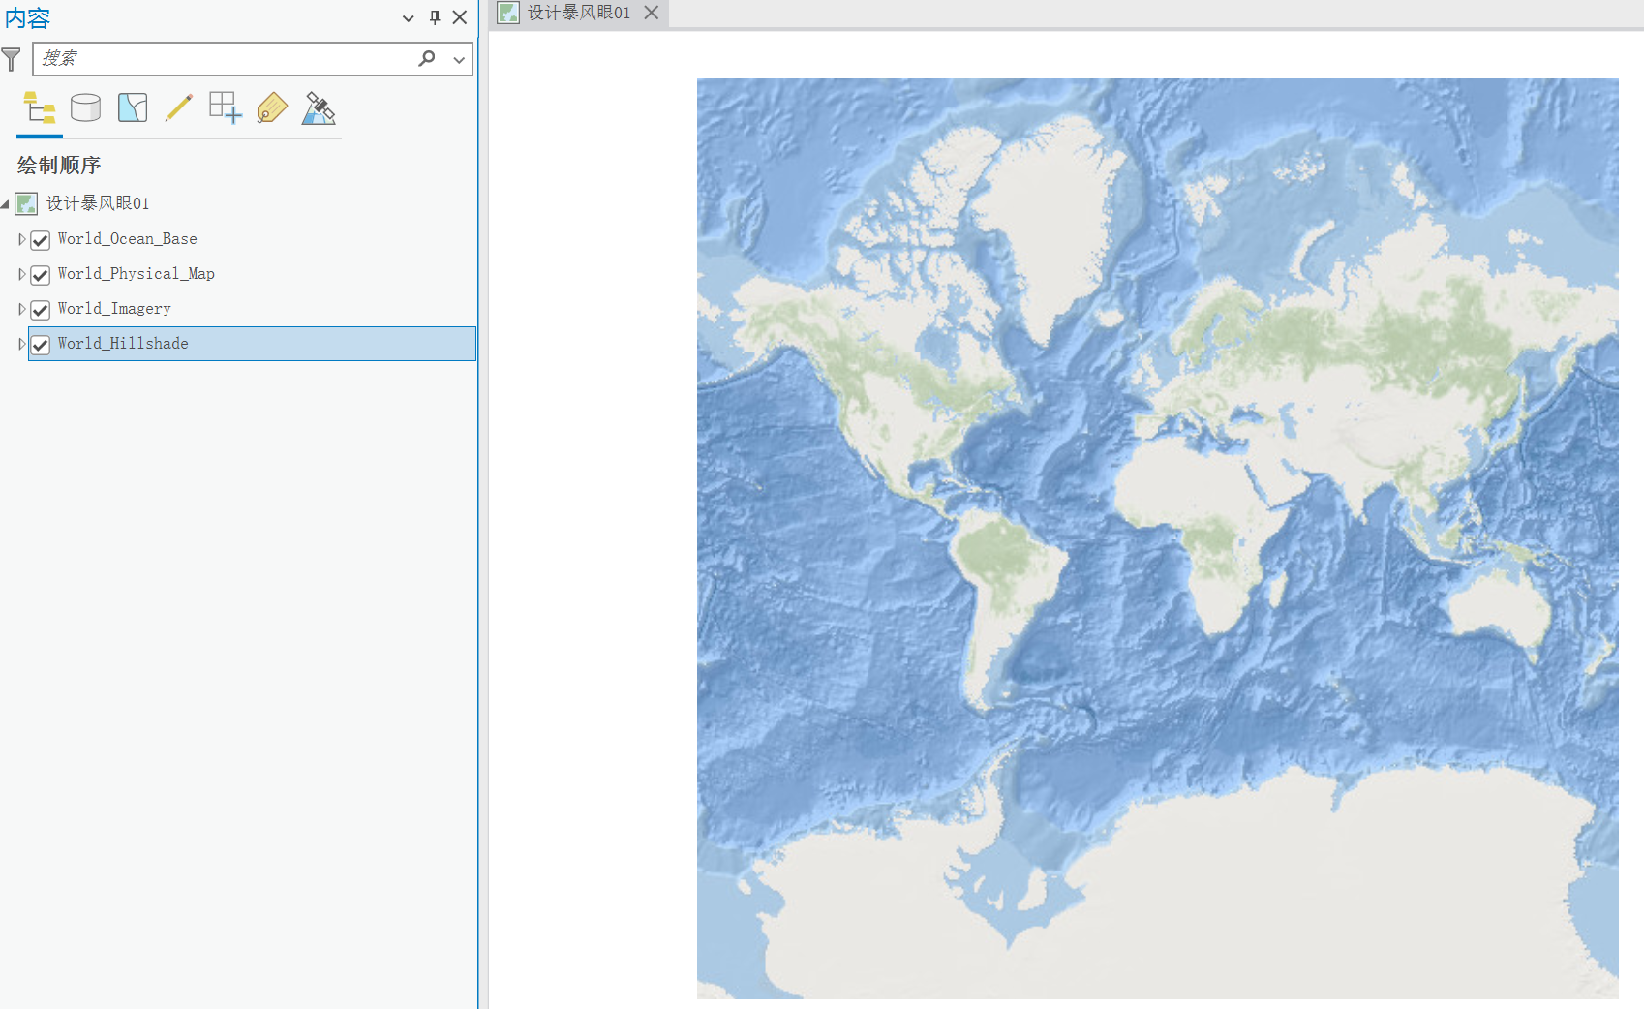Select List By Data Source icon
The image size is (1644, 1009).
(85, 107)
